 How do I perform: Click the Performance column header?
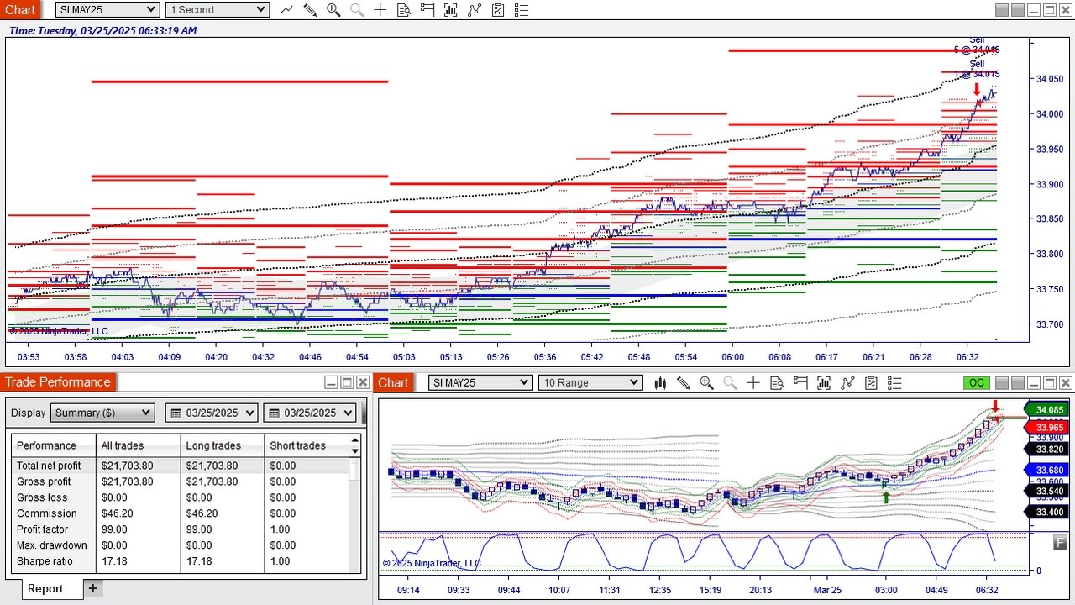tap(55, 446)
